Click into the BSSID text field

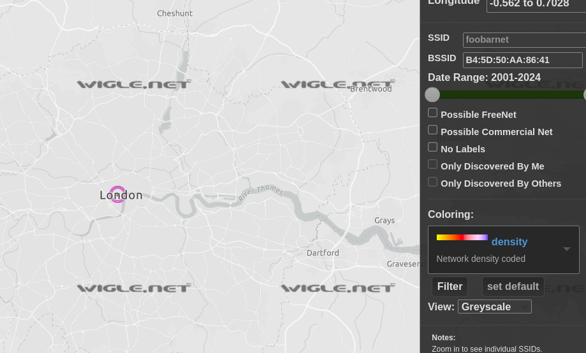[522, 60]
